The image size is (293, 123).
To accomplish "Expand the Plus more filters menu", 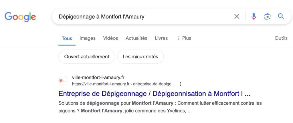I will 184,38.
